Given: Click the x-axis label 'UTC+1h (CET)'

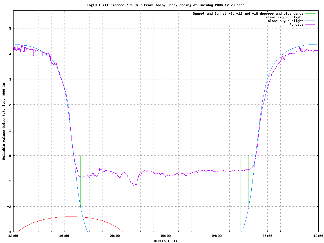Looking at the screenshot, I should click(x=166, y=241).
